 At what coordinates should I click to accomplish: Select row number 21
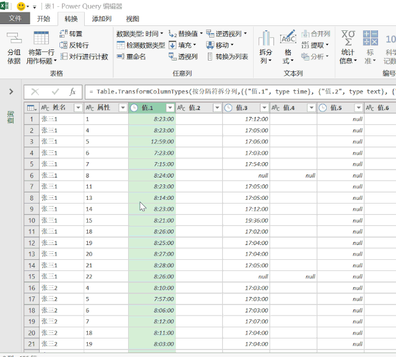pos(32,344)
